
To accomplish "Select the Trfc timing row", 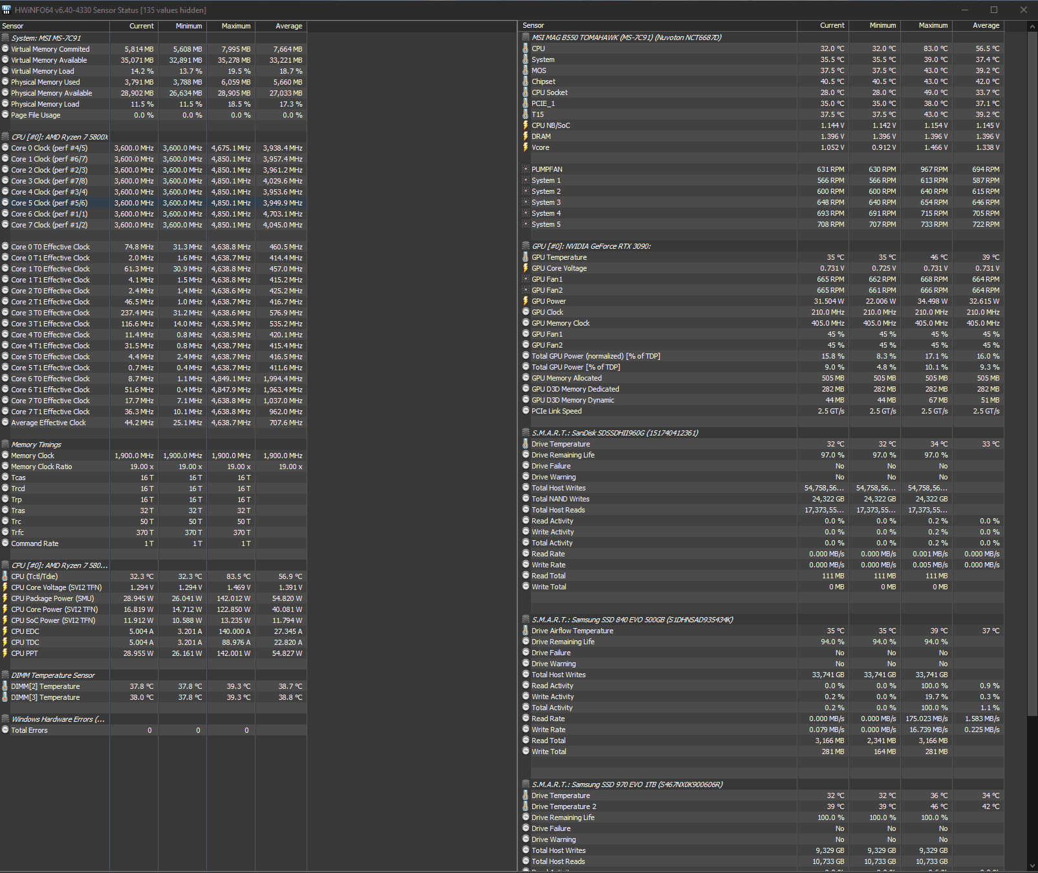I will pos(153,532).
